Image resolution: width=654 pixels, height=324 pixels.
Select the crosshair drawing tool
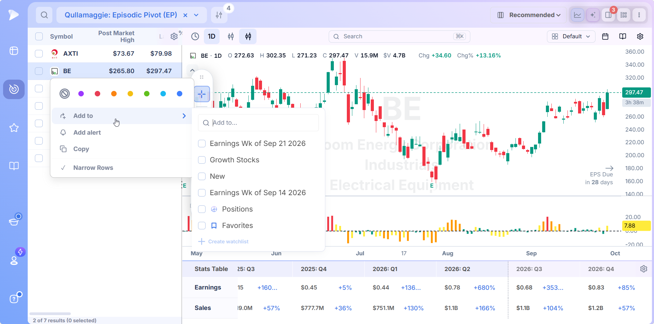[x=202, y=94]
